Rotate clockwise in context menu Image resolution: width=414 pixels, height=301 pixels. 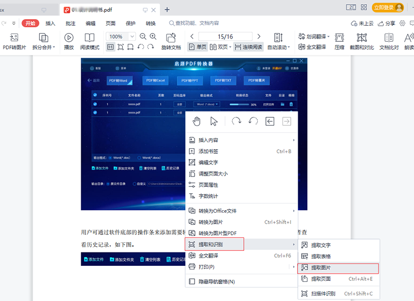pyautogui.click(x=236, y=121)
